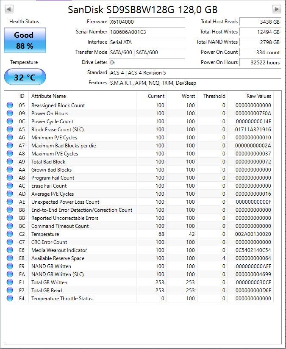The image size is (286, 349).
Task: Click the status orb for Power Cycle Count
Action: (x=10, y=121)
